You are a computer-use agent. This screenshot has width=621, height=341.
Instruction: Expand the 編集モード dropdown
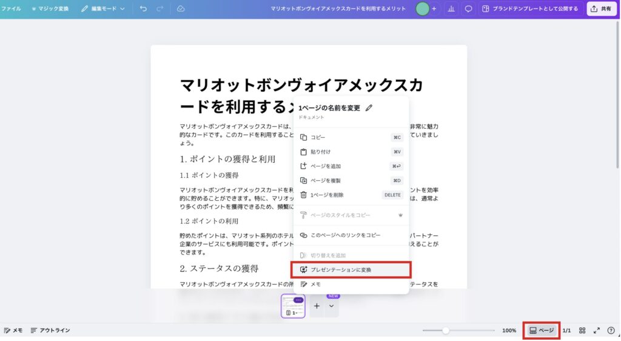[x=103, y=8]
